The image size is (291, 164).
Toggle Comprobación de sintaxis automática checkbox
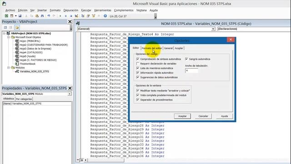point(137,59)
